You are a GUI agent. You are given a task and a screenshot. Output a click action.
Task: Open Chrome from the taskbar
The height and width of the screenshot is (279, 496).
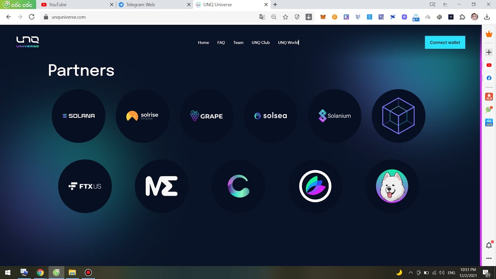(x=40, y=272)
